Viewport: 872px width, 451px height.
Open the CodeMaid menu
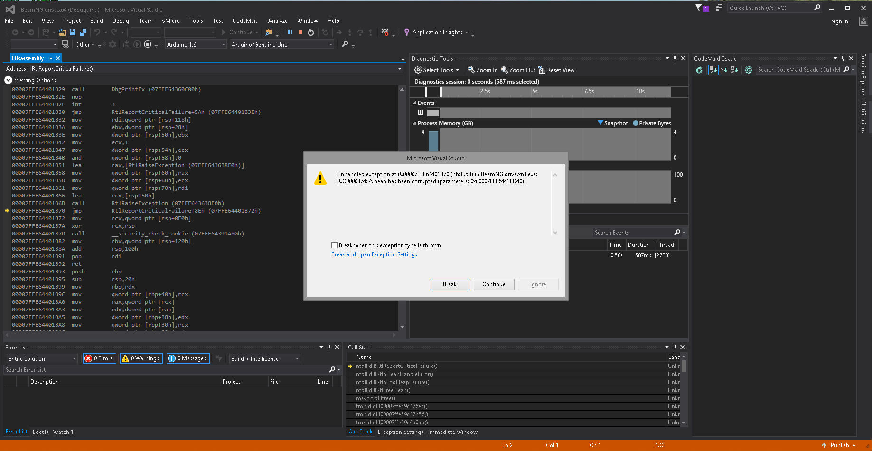point(245,21)
